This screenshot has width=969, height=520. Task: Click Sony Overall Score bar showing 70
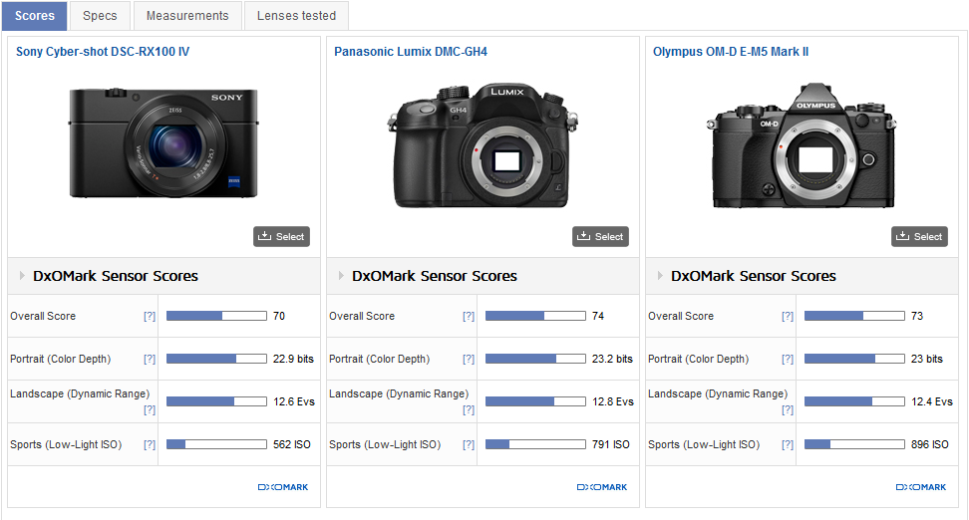click(x=217, y=316)
